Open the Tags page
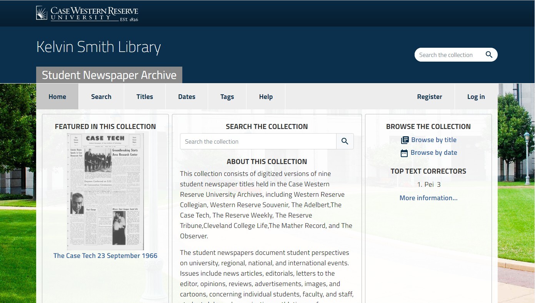 227,97
